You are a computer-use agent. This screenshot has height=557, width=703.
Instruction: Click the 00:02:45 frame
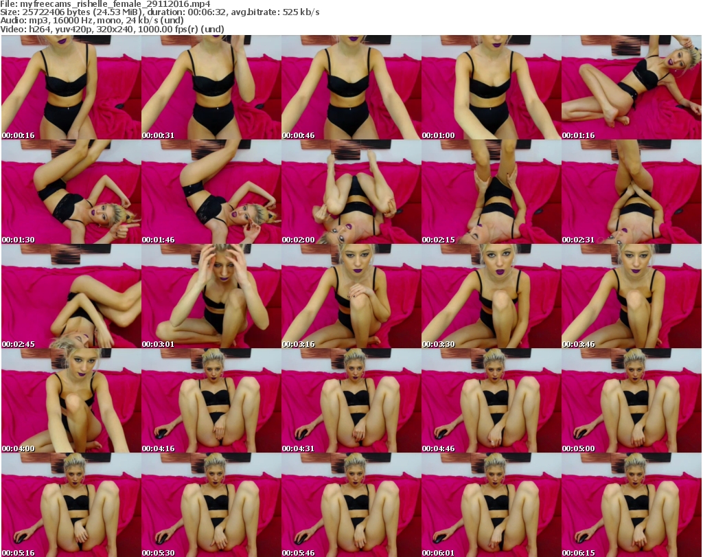tap(71, 297)
